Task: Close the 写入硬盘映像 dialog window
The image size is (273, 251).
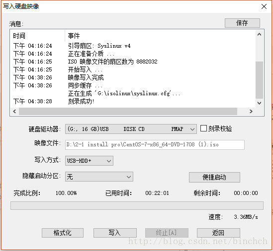Action: 264,6
